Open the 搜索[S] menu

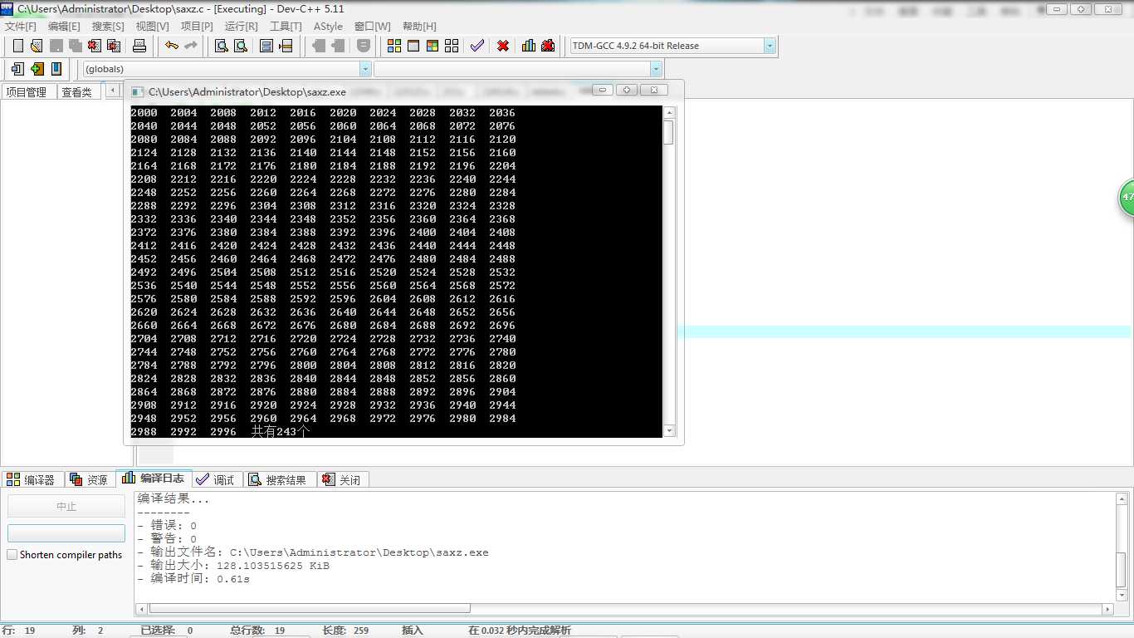point(108,26)
